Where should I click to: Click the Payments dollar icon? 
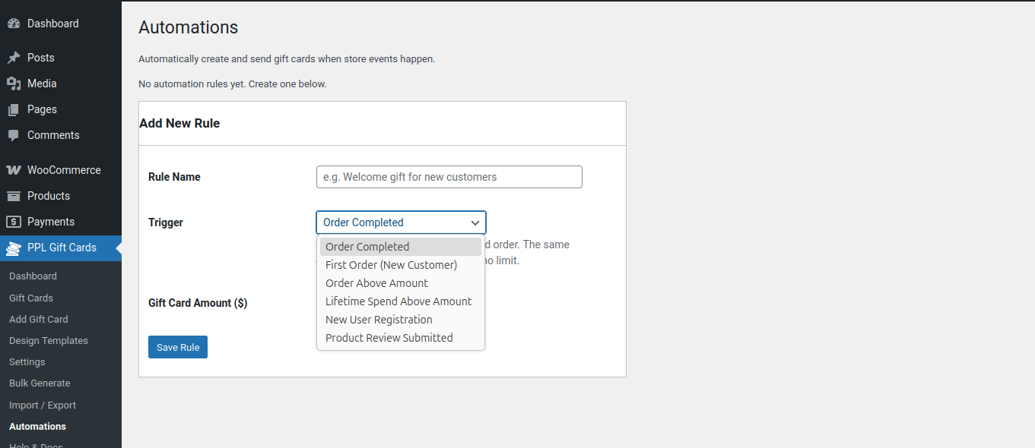[14, 222]
